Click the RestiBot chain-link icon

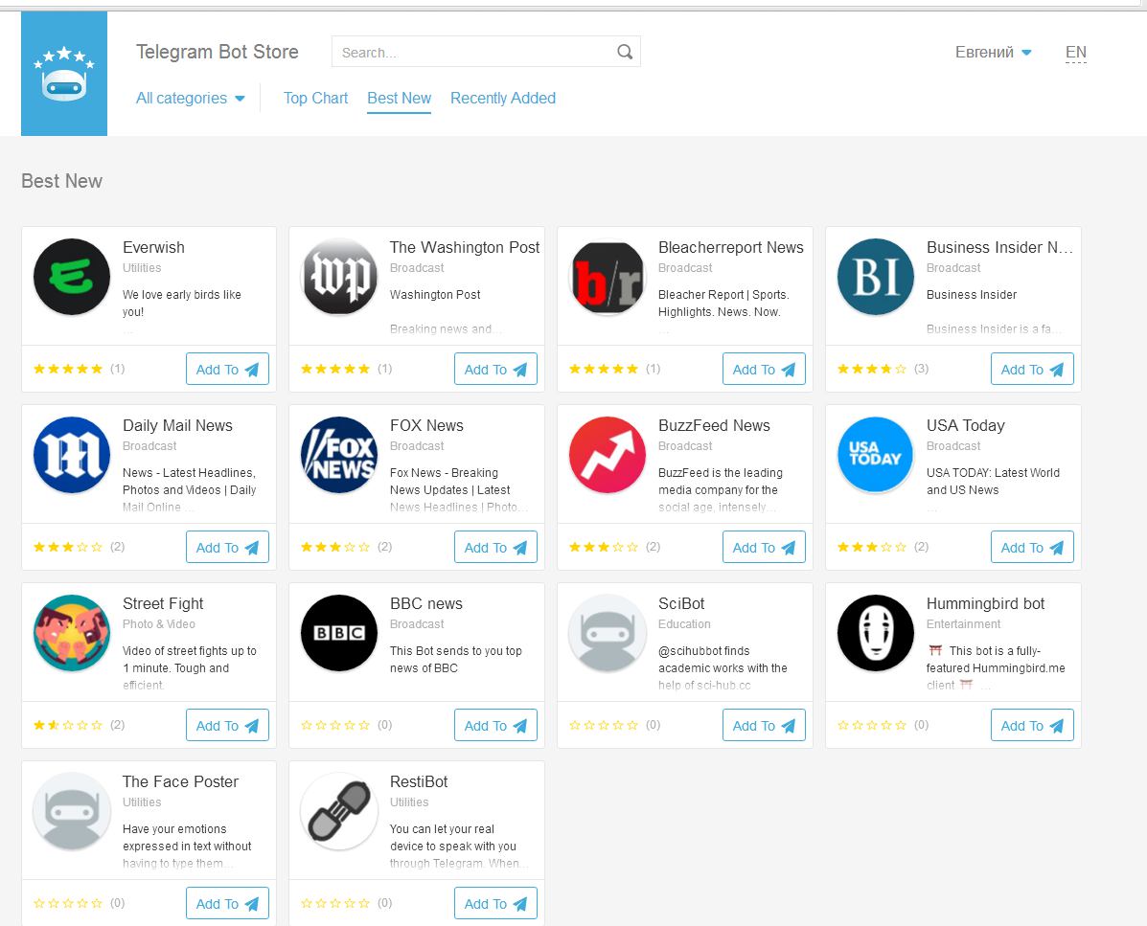click(339, 811)
